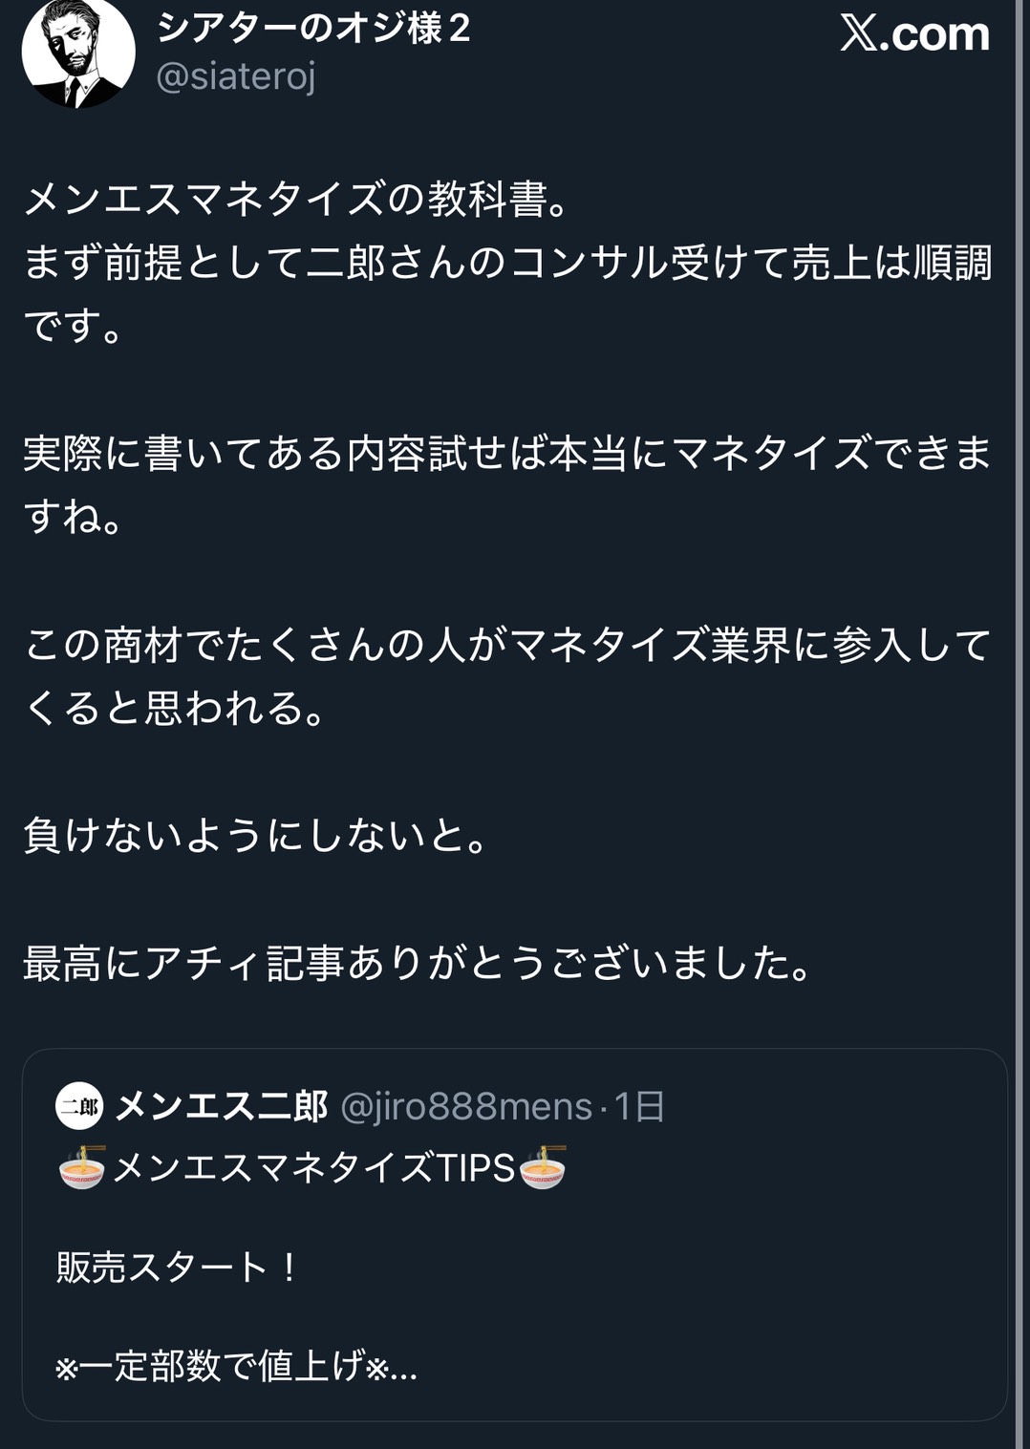1030x1449 pixels.
Task: Click the line 負けないようにしないと。
Action: point(258,836)
